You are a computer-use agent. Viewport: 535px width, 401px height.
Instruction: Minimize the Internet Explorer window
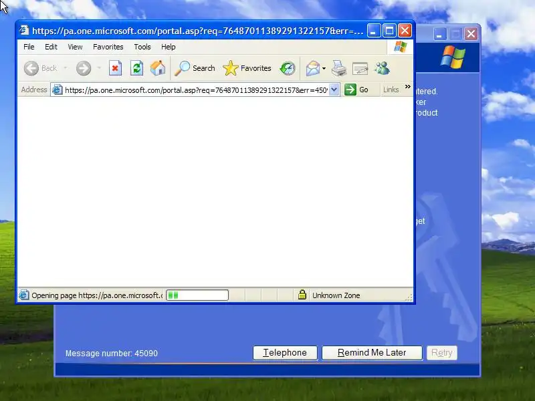click(x=374, y=31)
